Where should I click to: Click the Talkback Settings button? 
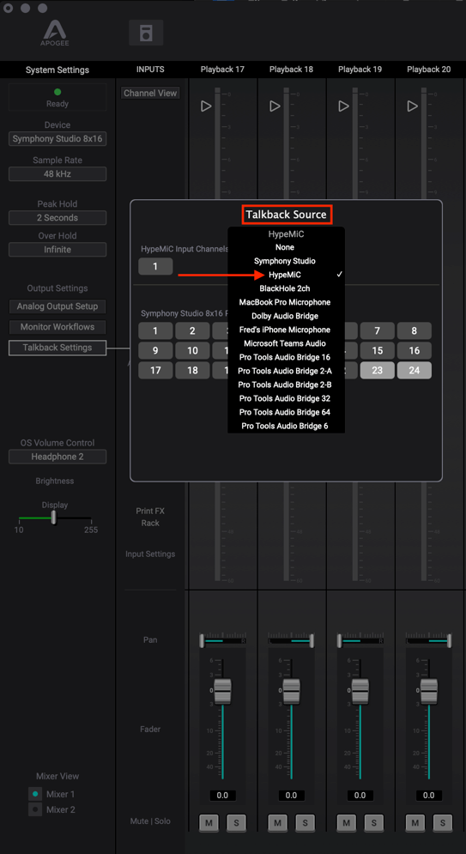click(x=57, y=348)
